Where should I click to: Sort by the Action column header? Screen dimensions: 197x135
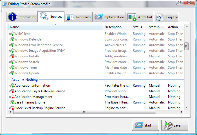175,27
